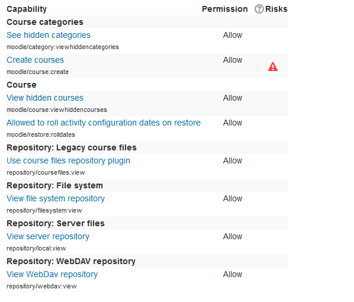Click the repository/webdav:view capability name
This screenshot has width=354, height=302.
click(41, 287)
